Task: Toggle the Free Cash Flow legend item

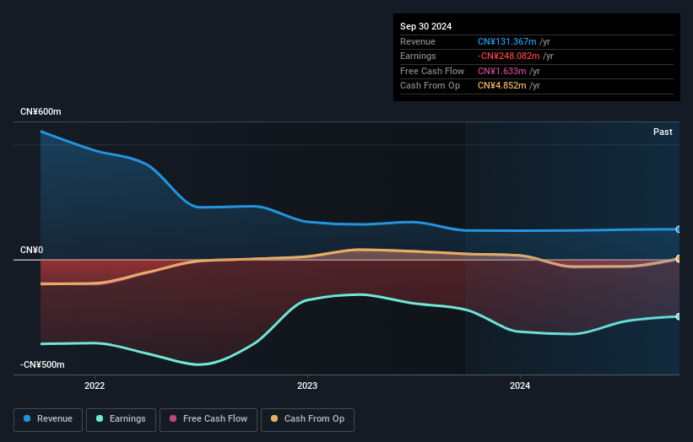Action: tap(208, 419)
